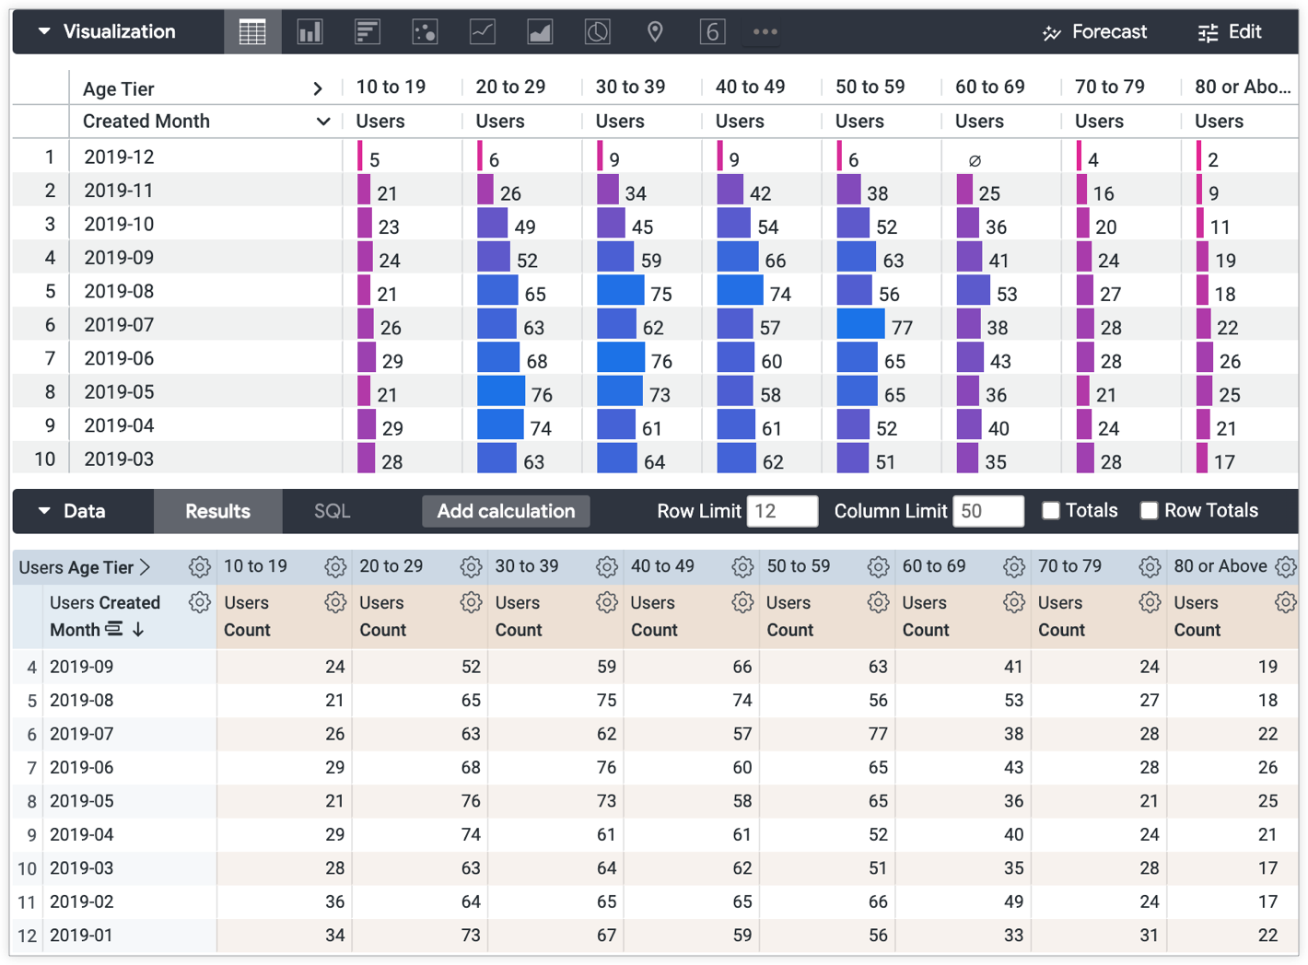Open the map visualization type

tap(655, 31)
